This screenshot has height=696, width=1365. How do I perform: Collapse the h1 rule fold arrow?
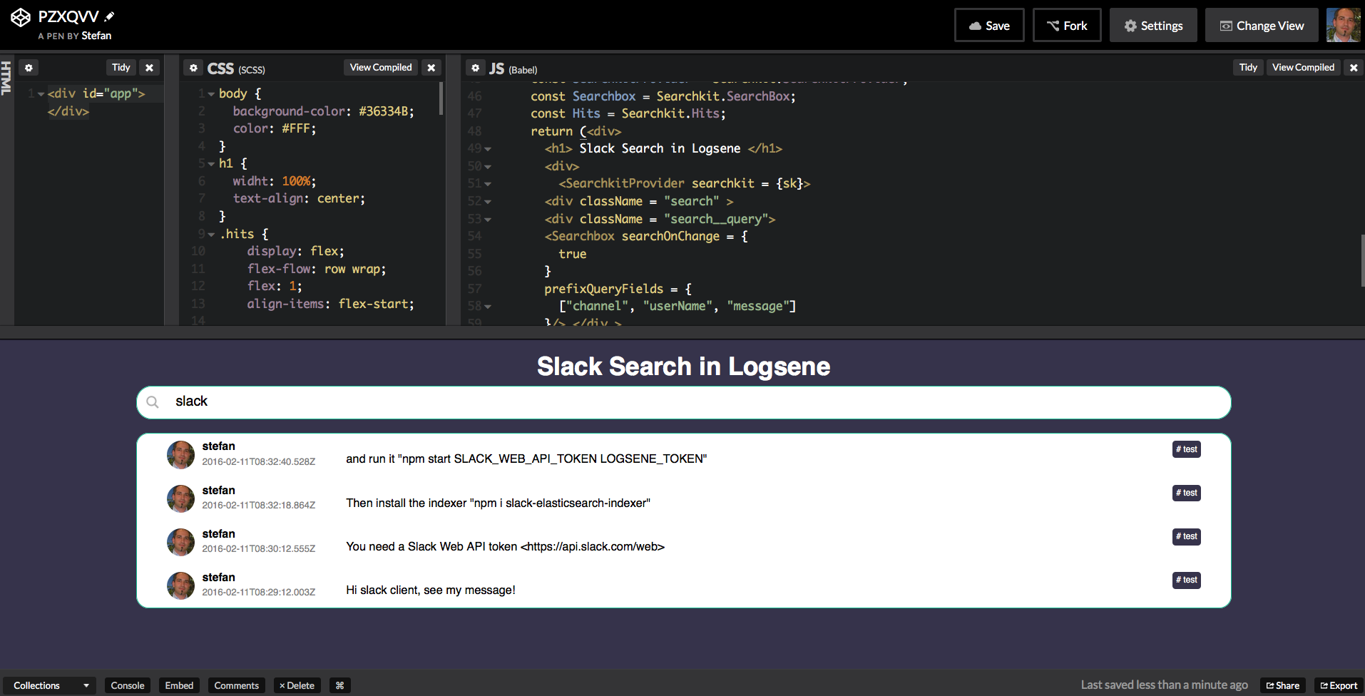click(211, 164)
